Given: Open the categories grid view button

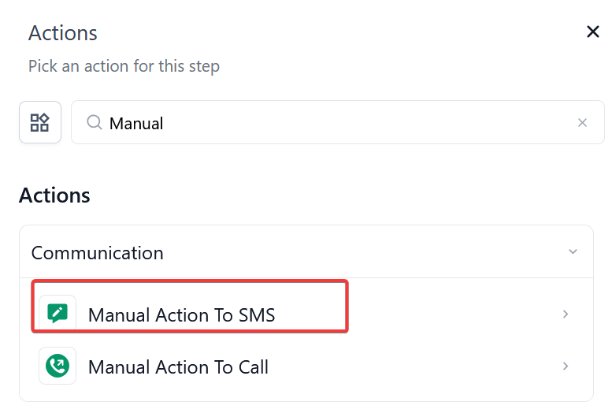Looking at the screenshot, I should tap(40, 122).
